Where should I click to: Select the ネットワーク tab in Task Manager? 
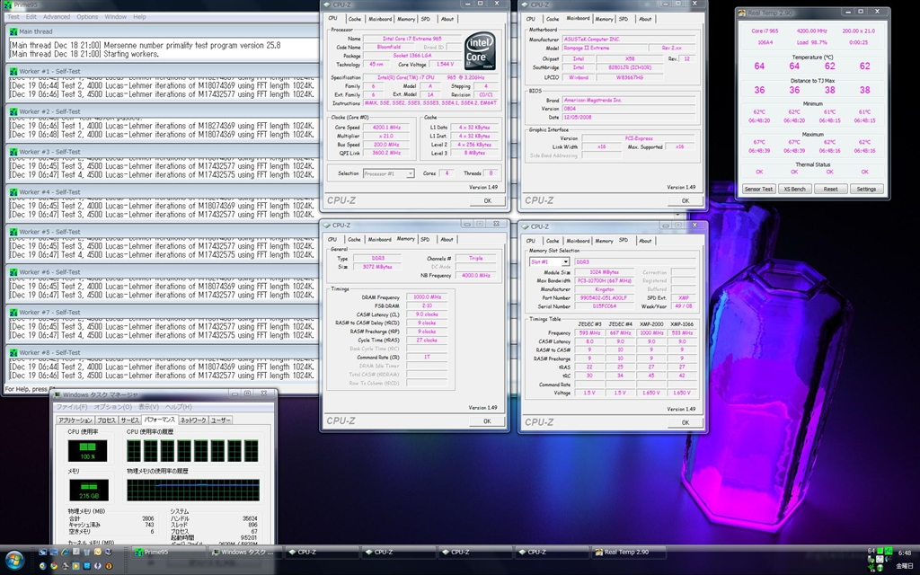[x=192, y=420]
